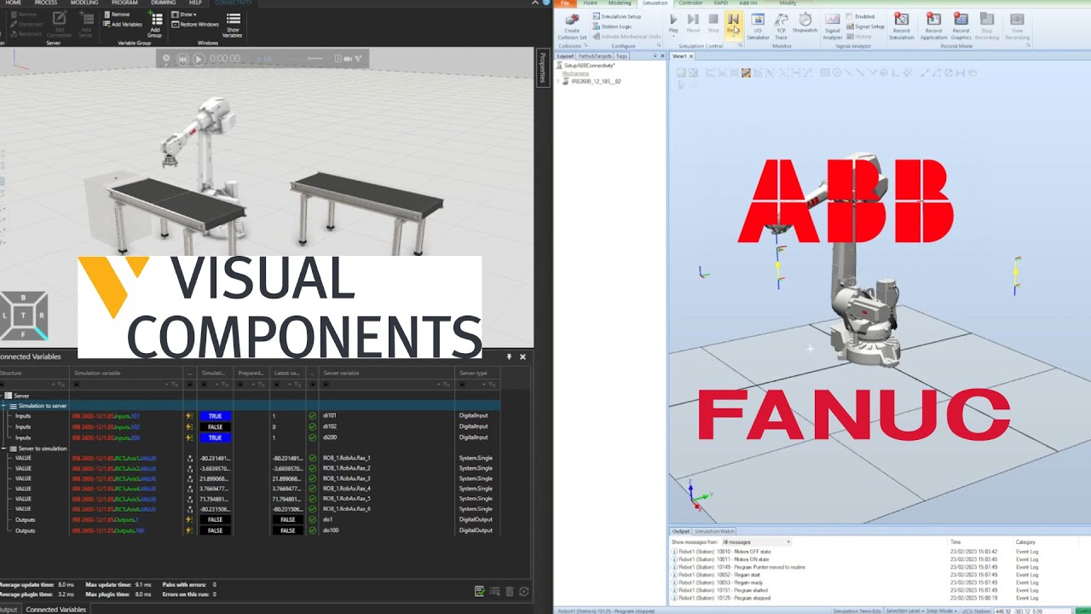Switch to the RAPID tab in RobotStudio
The image size is (1091, 614).
[720, 3]
